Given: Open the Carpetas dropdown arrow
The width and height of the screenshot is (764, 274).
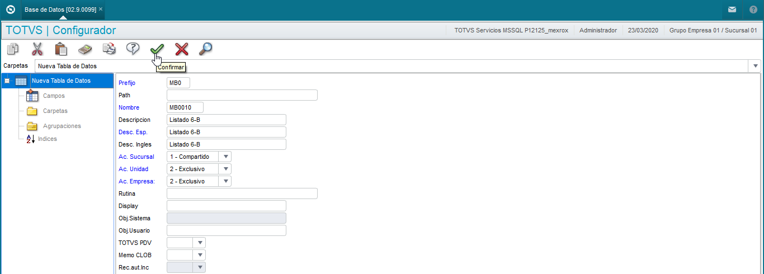Looking at the screenshot, I should point(756,66).
